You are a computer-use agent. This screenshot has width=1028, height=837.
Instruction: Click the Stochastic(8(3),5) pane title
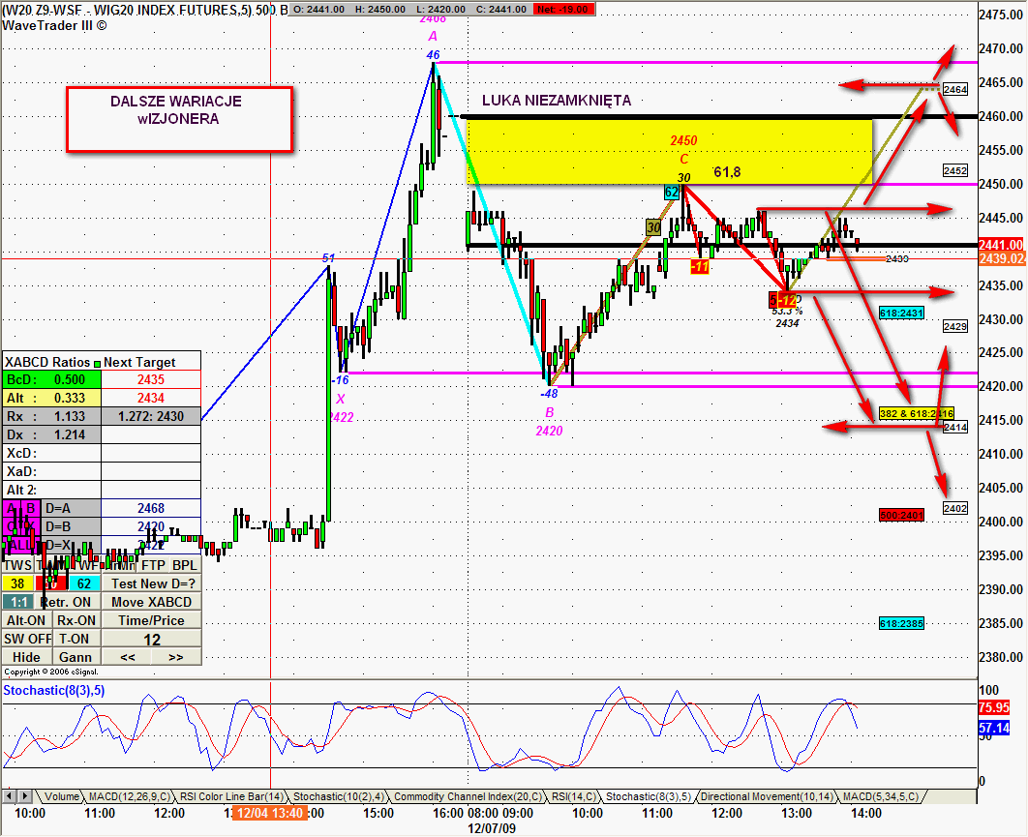click(54, 690)
